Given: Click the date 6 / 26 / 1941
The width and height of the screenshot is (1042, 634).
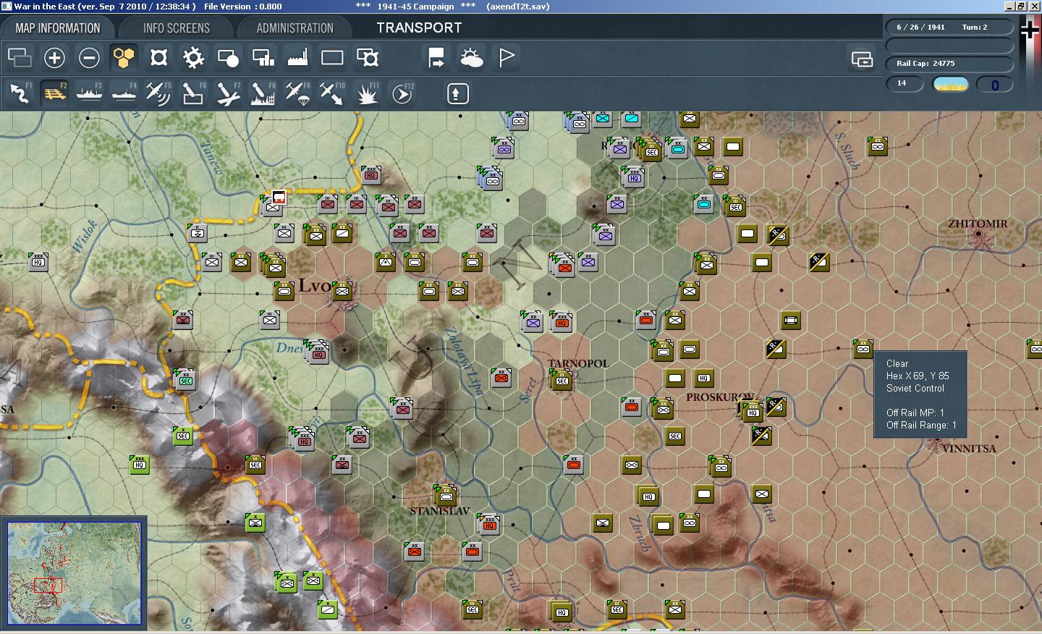Looking at the screenshot, I should tap(920, 28).
